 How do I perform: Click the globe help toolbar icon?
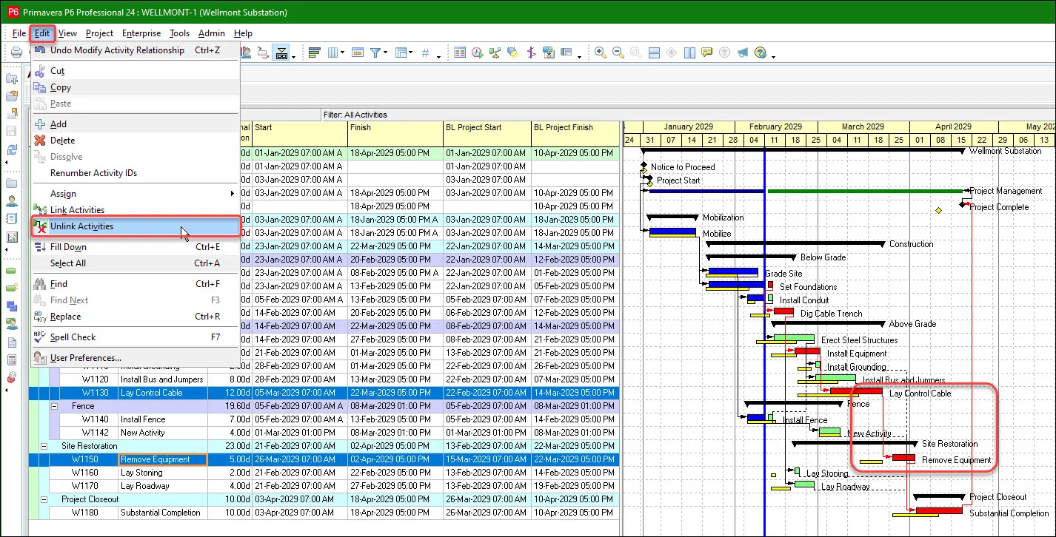click(x=760, y=53)
